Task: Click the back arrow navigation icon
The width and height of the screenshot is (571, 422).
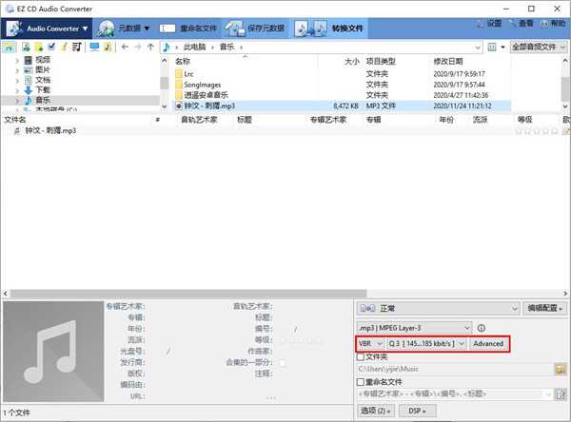Action: (x=124, y=47)
